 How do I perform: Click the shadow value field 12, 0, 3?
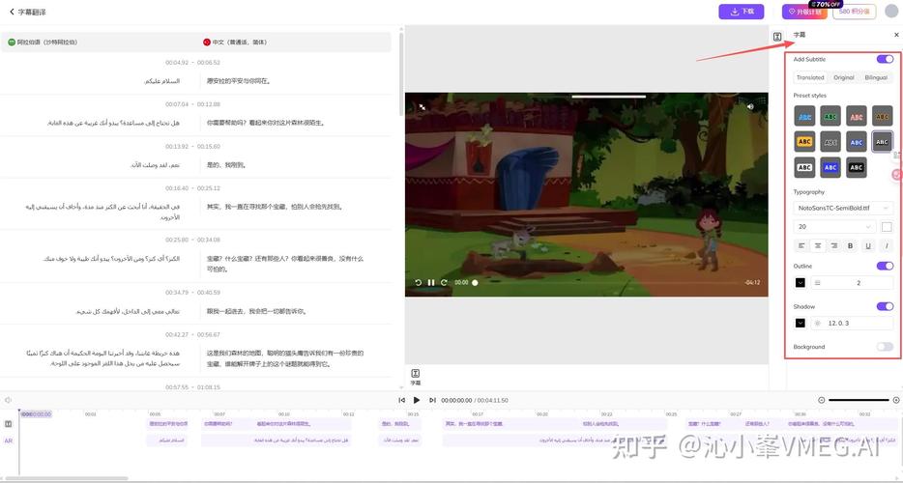coord(852,323)
